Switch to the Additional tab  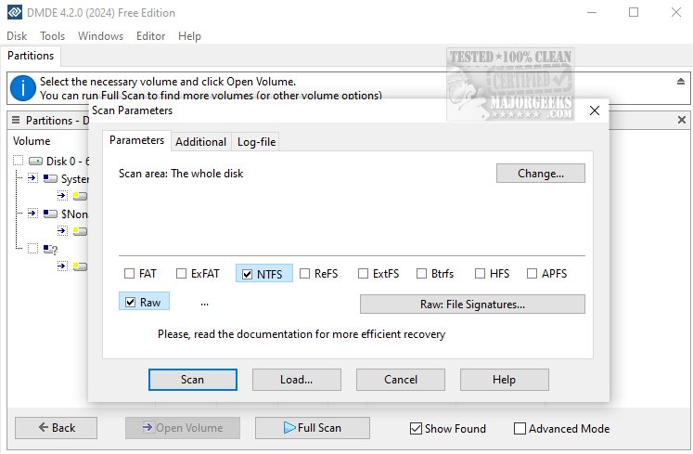click(x=200, y=142)
